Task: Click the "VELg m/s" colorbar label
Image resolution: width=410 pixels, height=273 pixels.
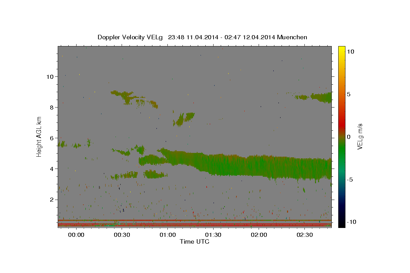Action: tap(360, 136)
